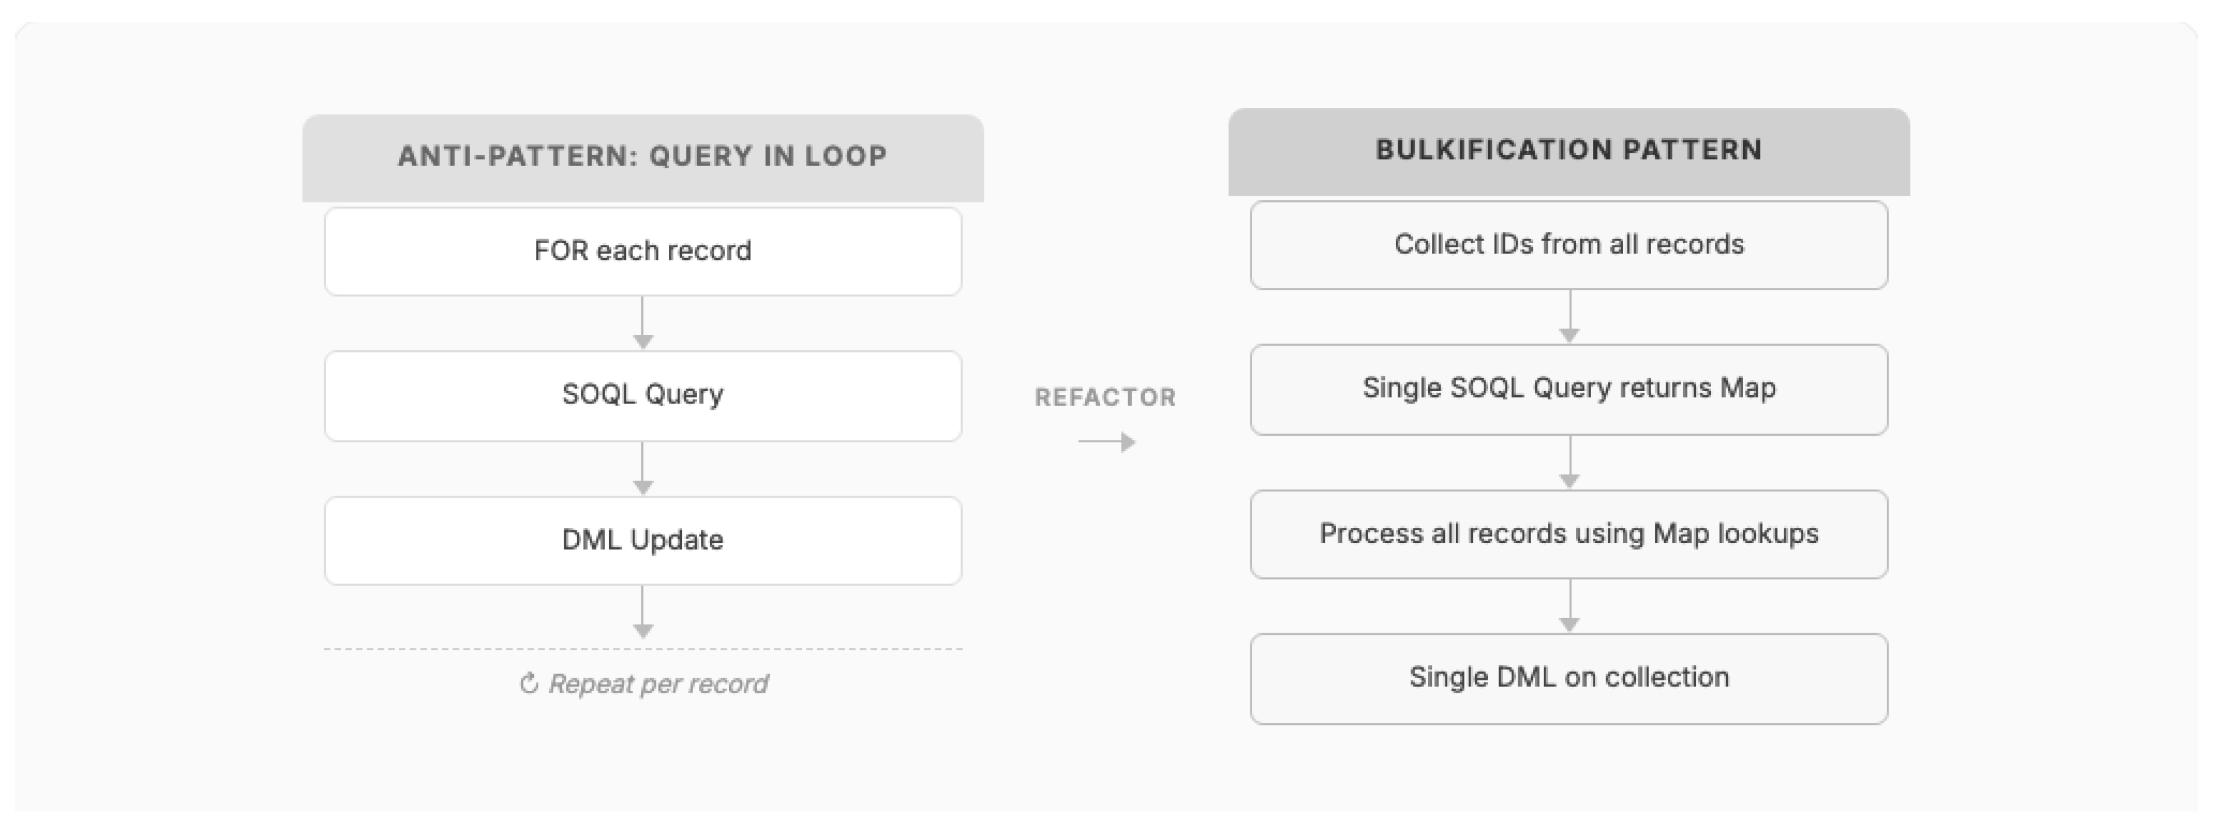Screen dimensions: 2228x826
Task: Click the REFACTOR label text
Action: pos(1106,398)
